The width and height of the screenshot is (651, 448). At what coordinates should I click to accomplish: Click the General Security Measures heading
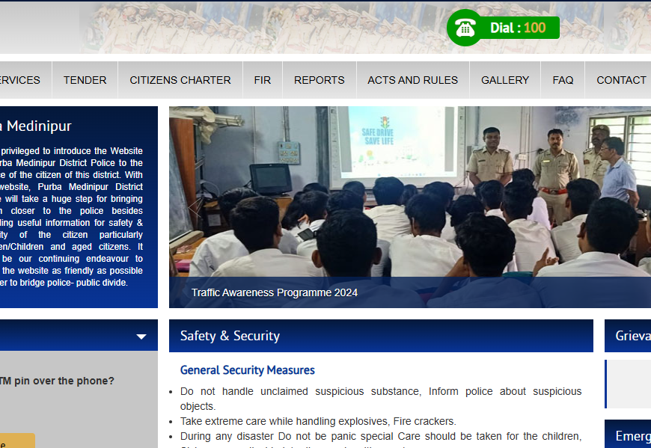(x=248, y=370)
